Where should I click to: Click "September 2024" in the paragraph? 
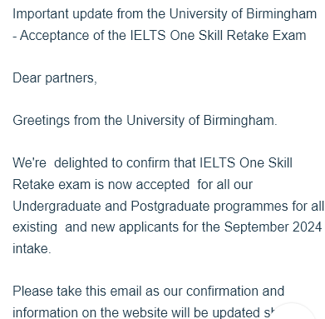(273, 227)
